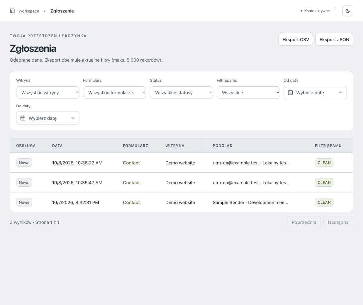Open Contact form link in 10:36:22 AM row
Viewport: 363px width, 305px height.
pos(131,163)
